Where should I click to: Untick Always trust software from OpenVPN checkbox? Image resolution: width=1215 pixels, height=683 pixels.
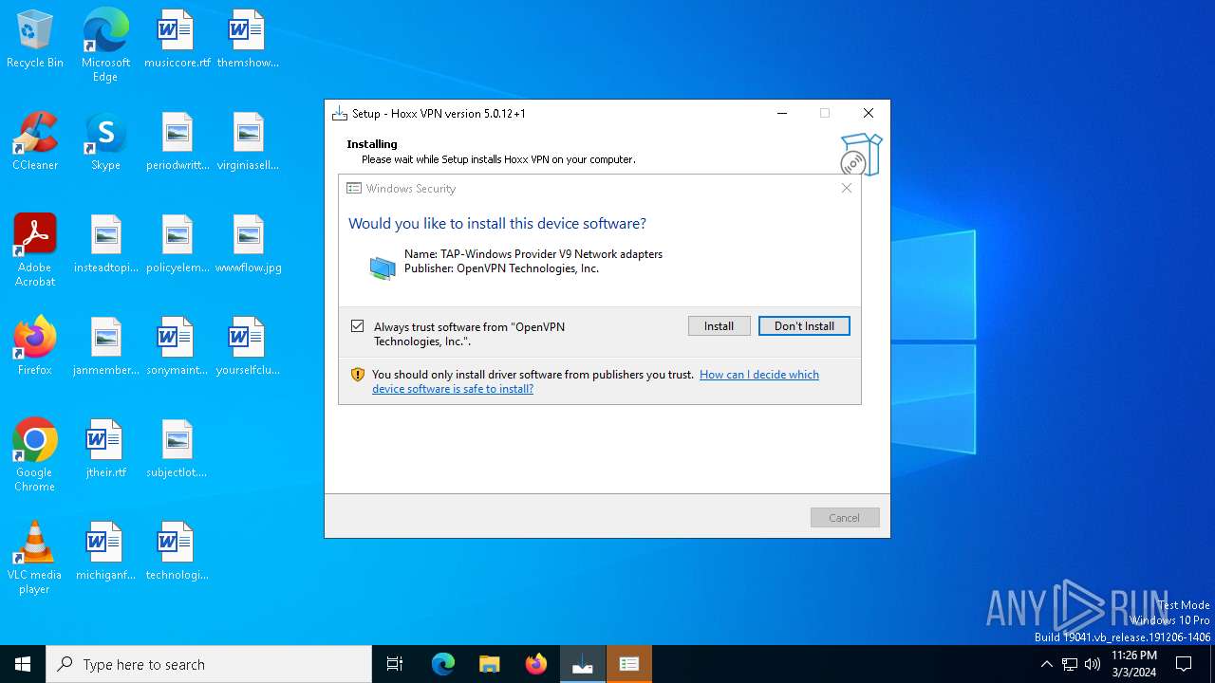(358, 326)
